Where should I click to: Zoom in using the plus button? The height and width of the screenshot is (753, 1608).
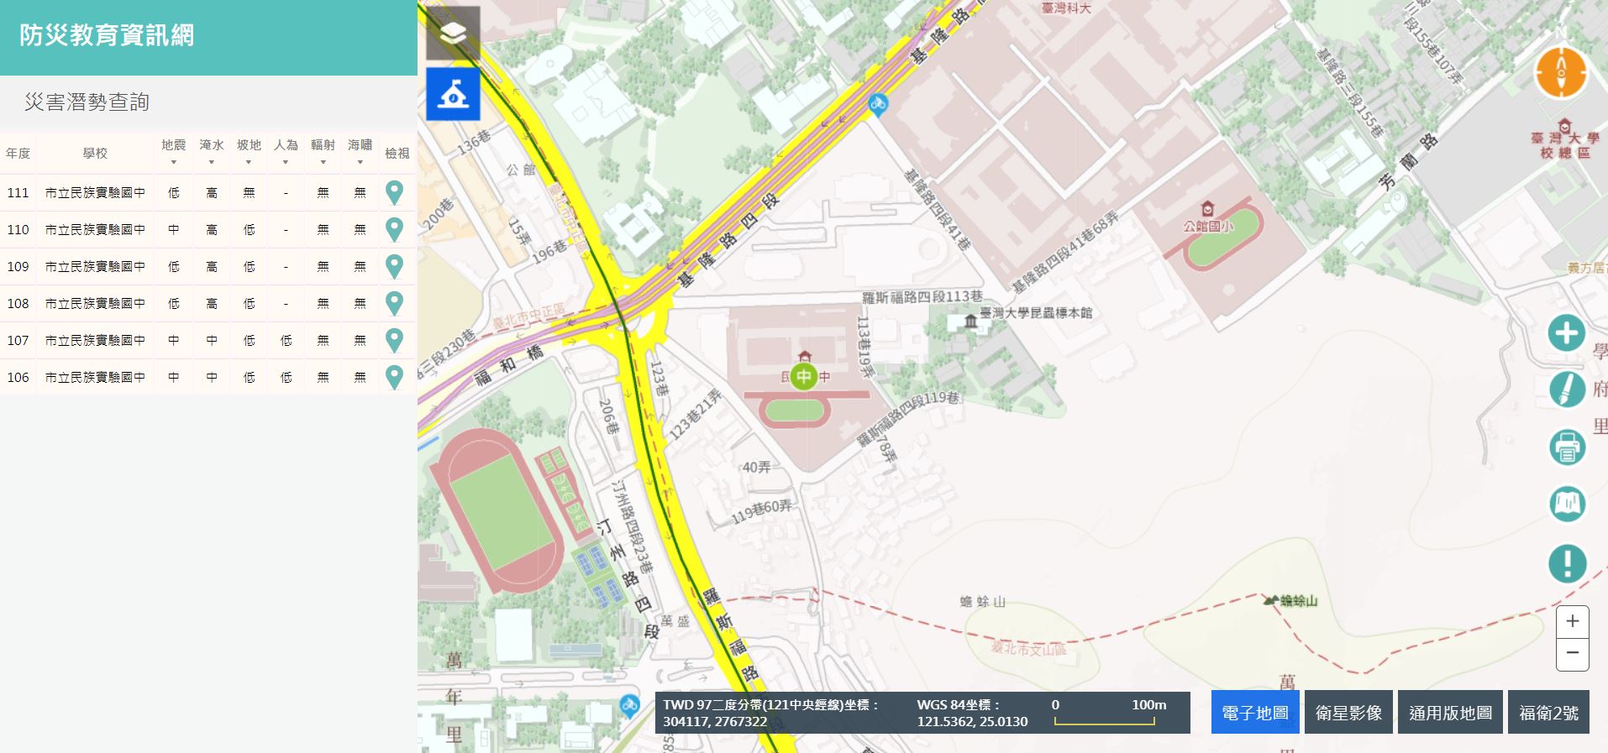[x=1573, y=622]
